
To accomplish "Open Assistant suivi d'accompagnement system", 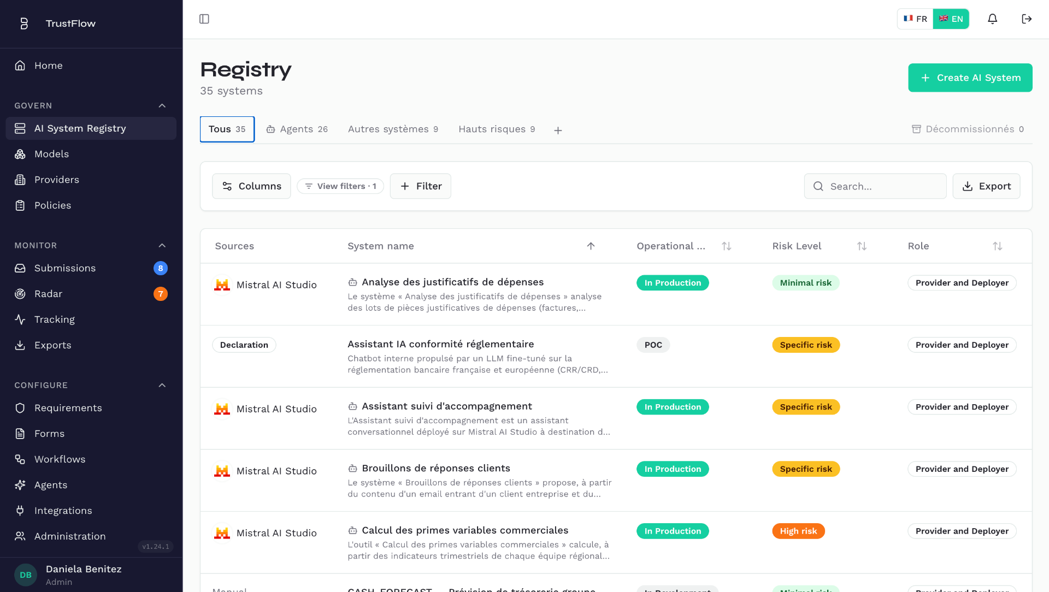I will point(446,406).
